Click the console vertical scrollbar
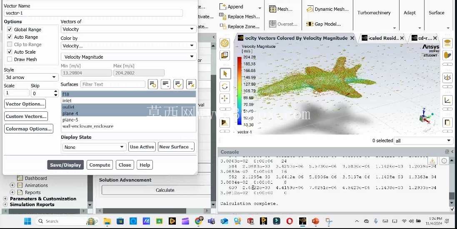Screen dimensions: 457x229 (x=452, y=183)
